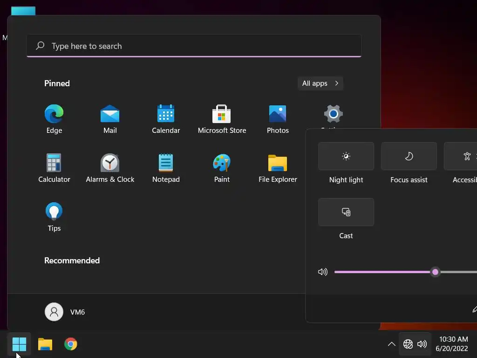
Task: Click the taskbar speaker volume icon
Action: (422, 344)
